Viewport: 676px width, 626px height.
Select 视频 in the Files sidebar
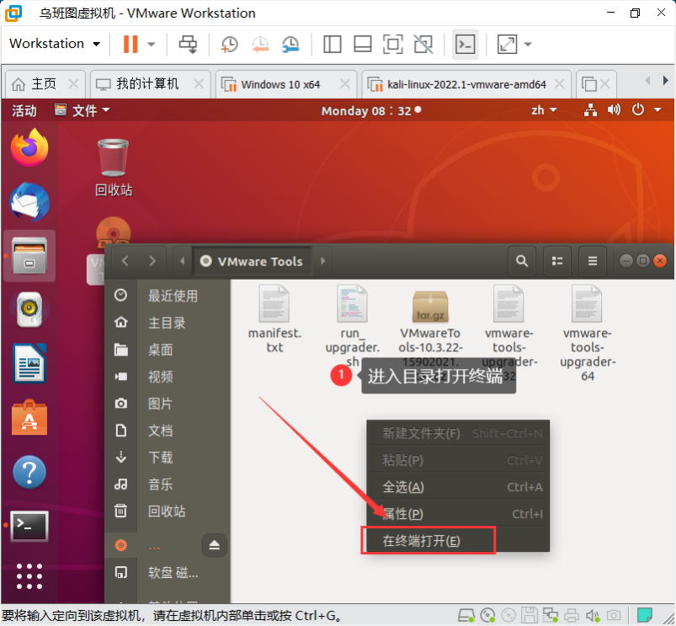tap(168, 377)
